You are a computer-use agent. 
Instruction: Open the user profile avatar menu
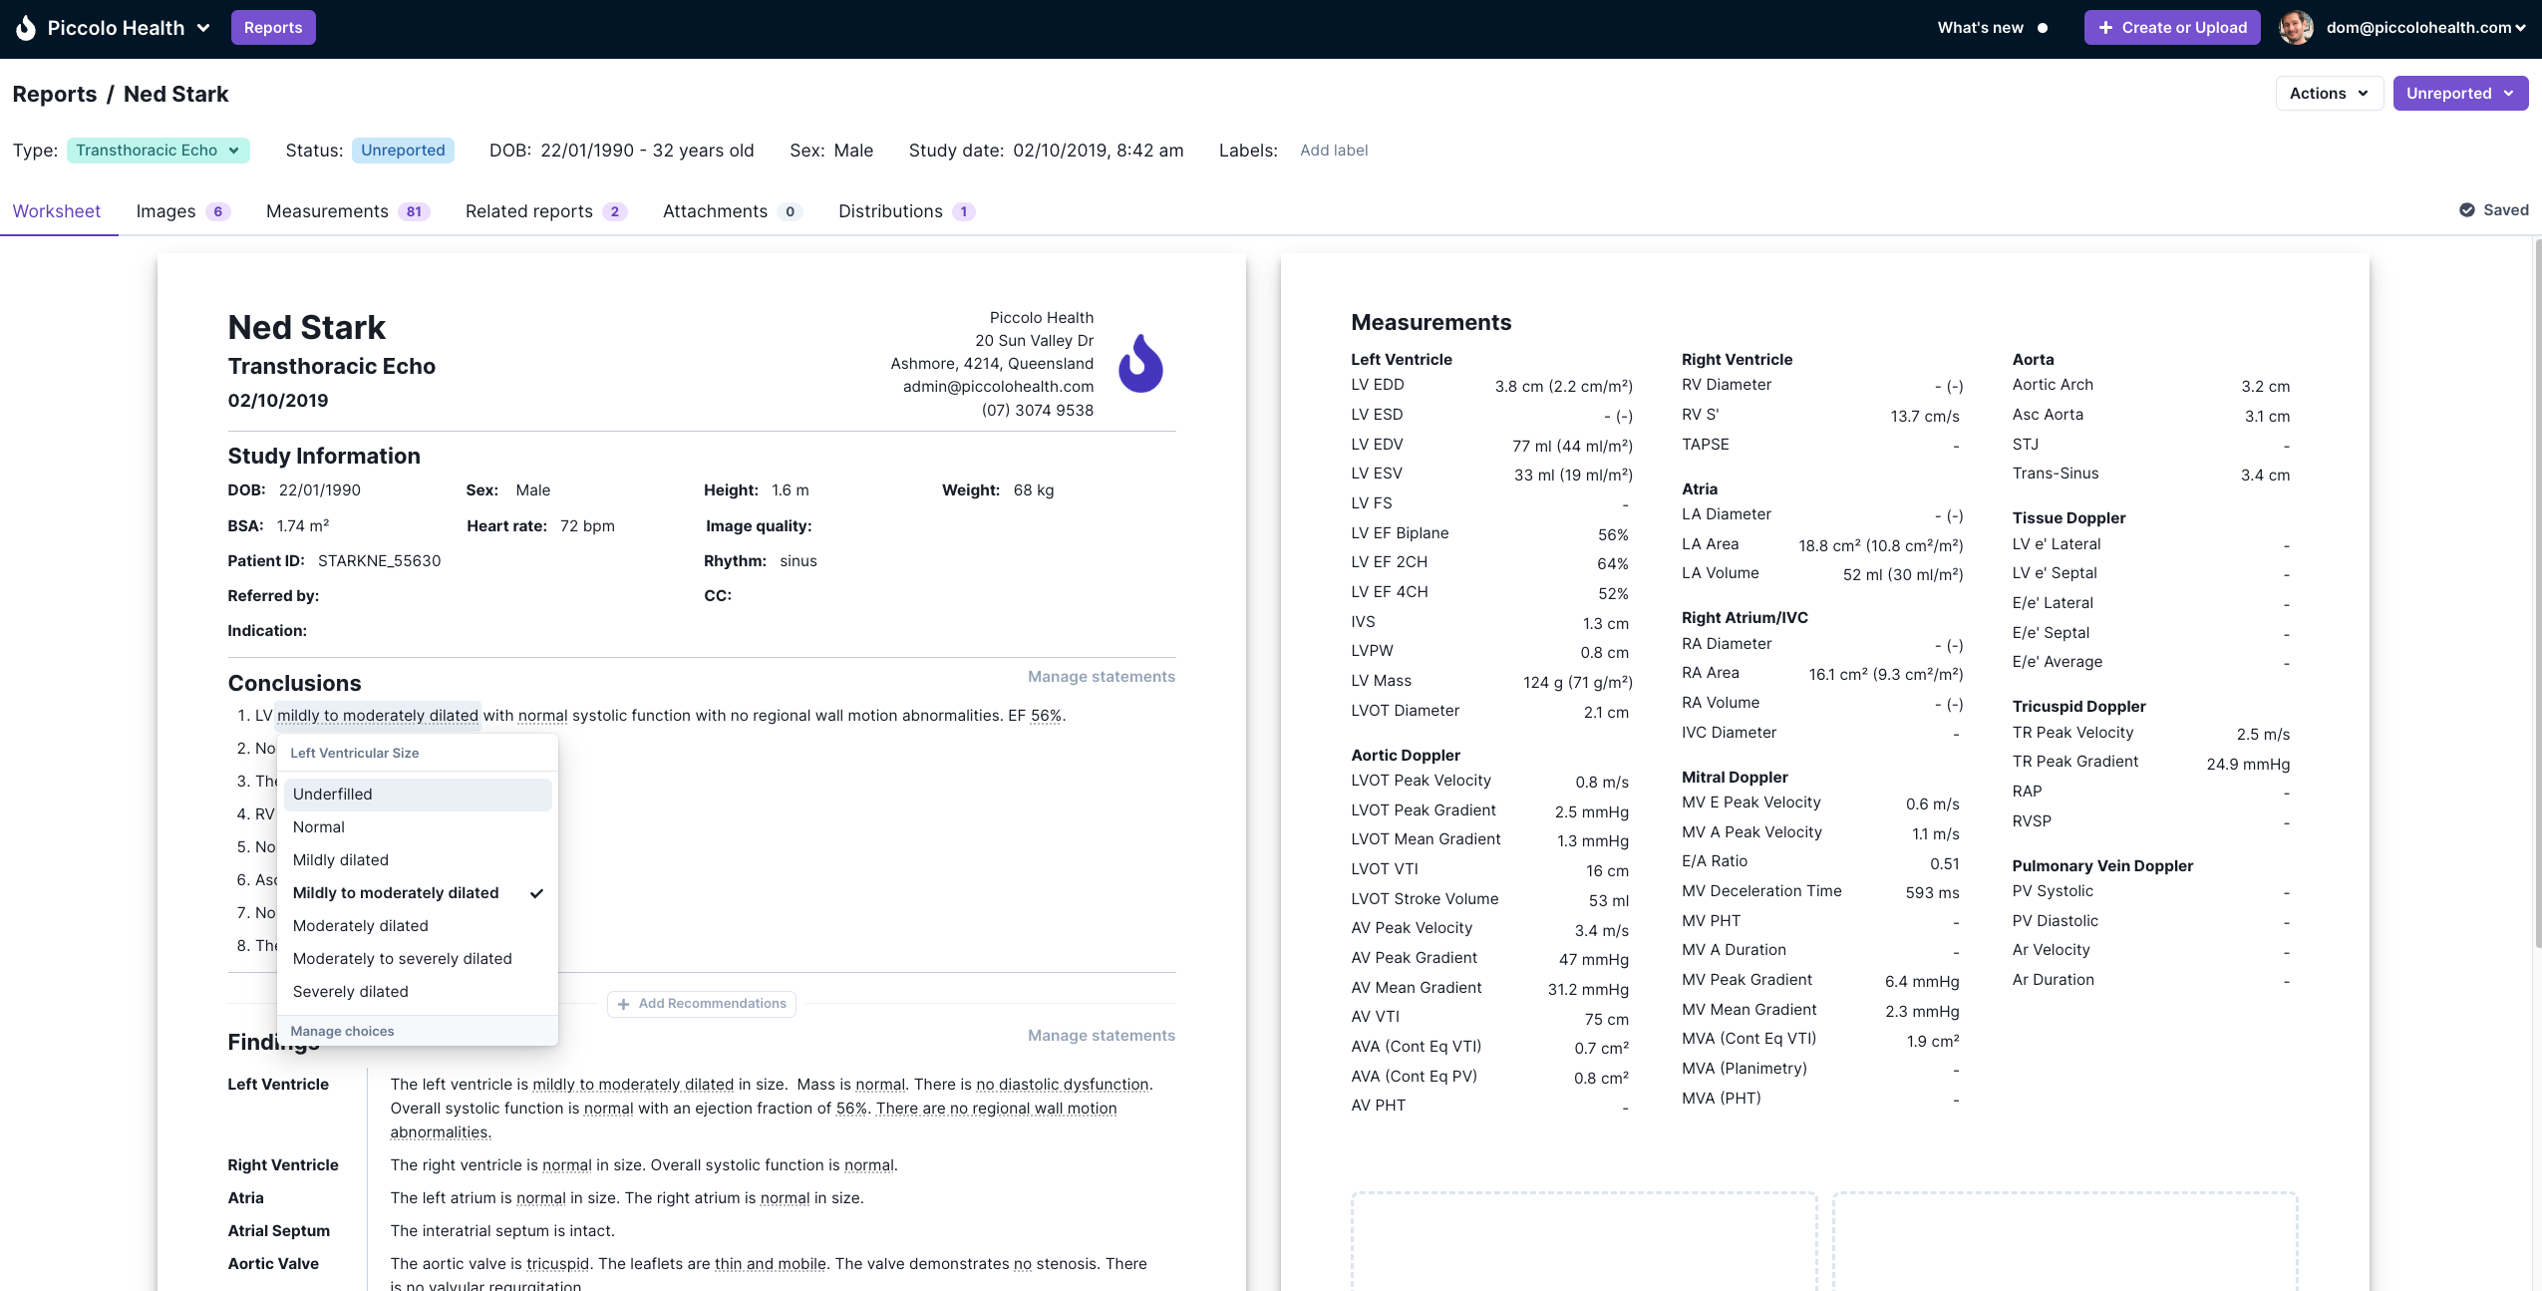point(2297,27)
